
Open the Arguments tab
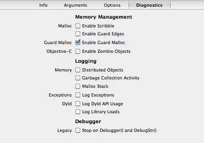[x=75, y=5]
